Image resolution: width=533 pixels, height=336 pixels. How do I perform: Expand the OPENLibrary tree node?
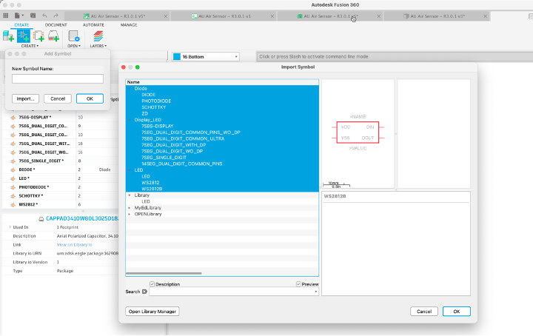point(130,215)
